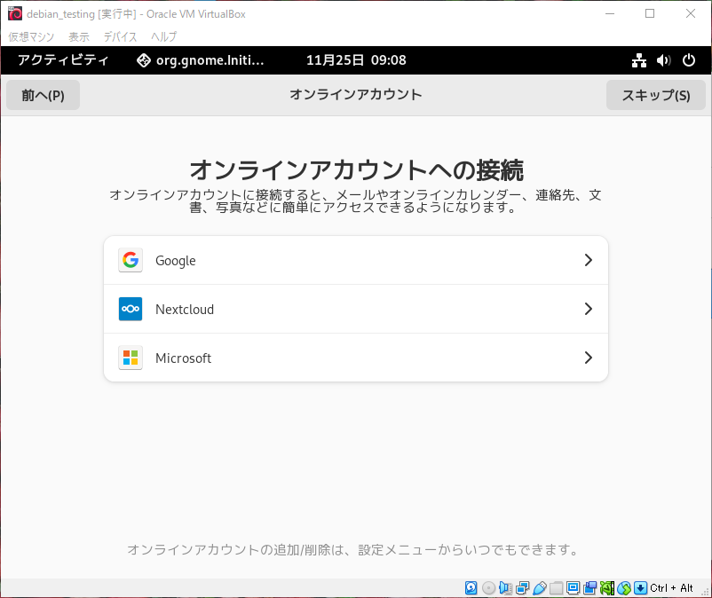The image size is (712, 598).
Task: Click the display status icon in status bar
Action: [x=573, y=588]
